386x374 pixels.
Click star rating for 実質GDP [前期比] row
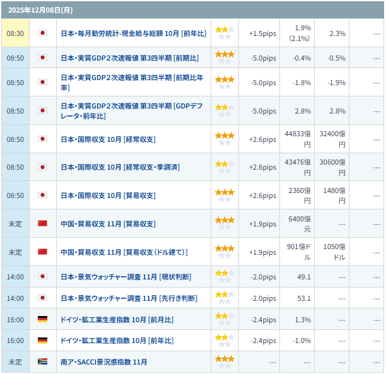click(225, 58)
